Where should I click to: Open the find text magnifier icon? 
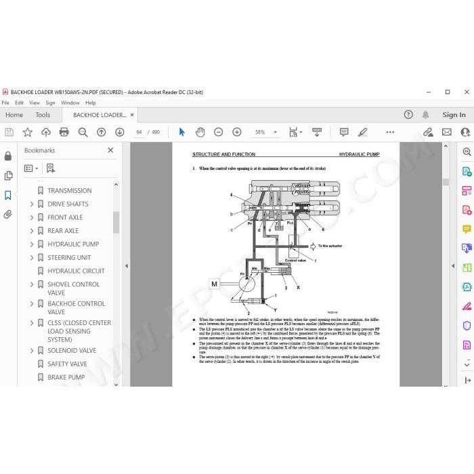[x=83, y=132]
